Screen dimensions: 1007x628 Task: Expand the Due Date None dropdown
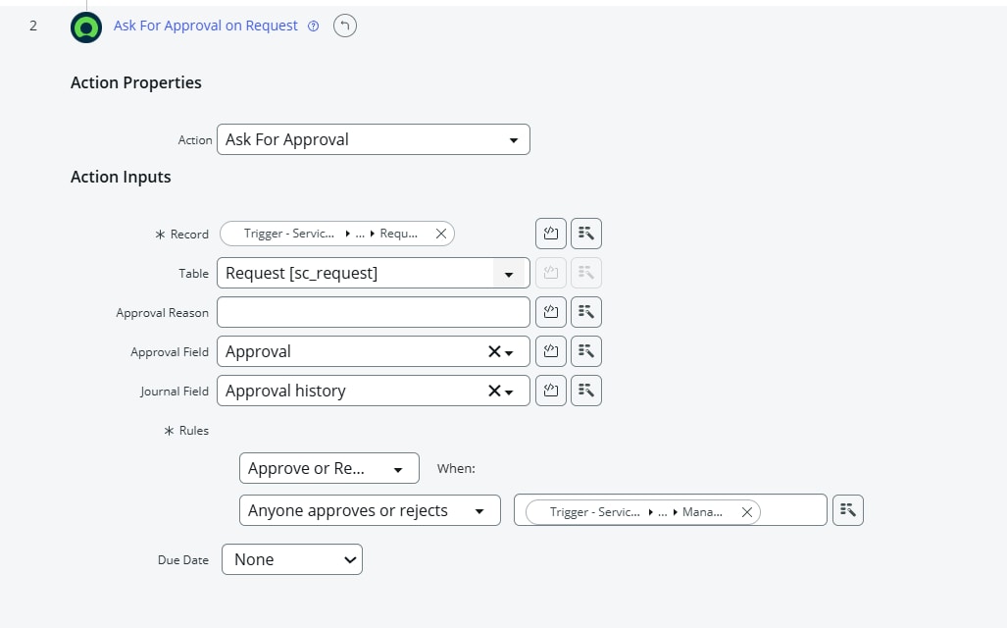tap(291, 559)
